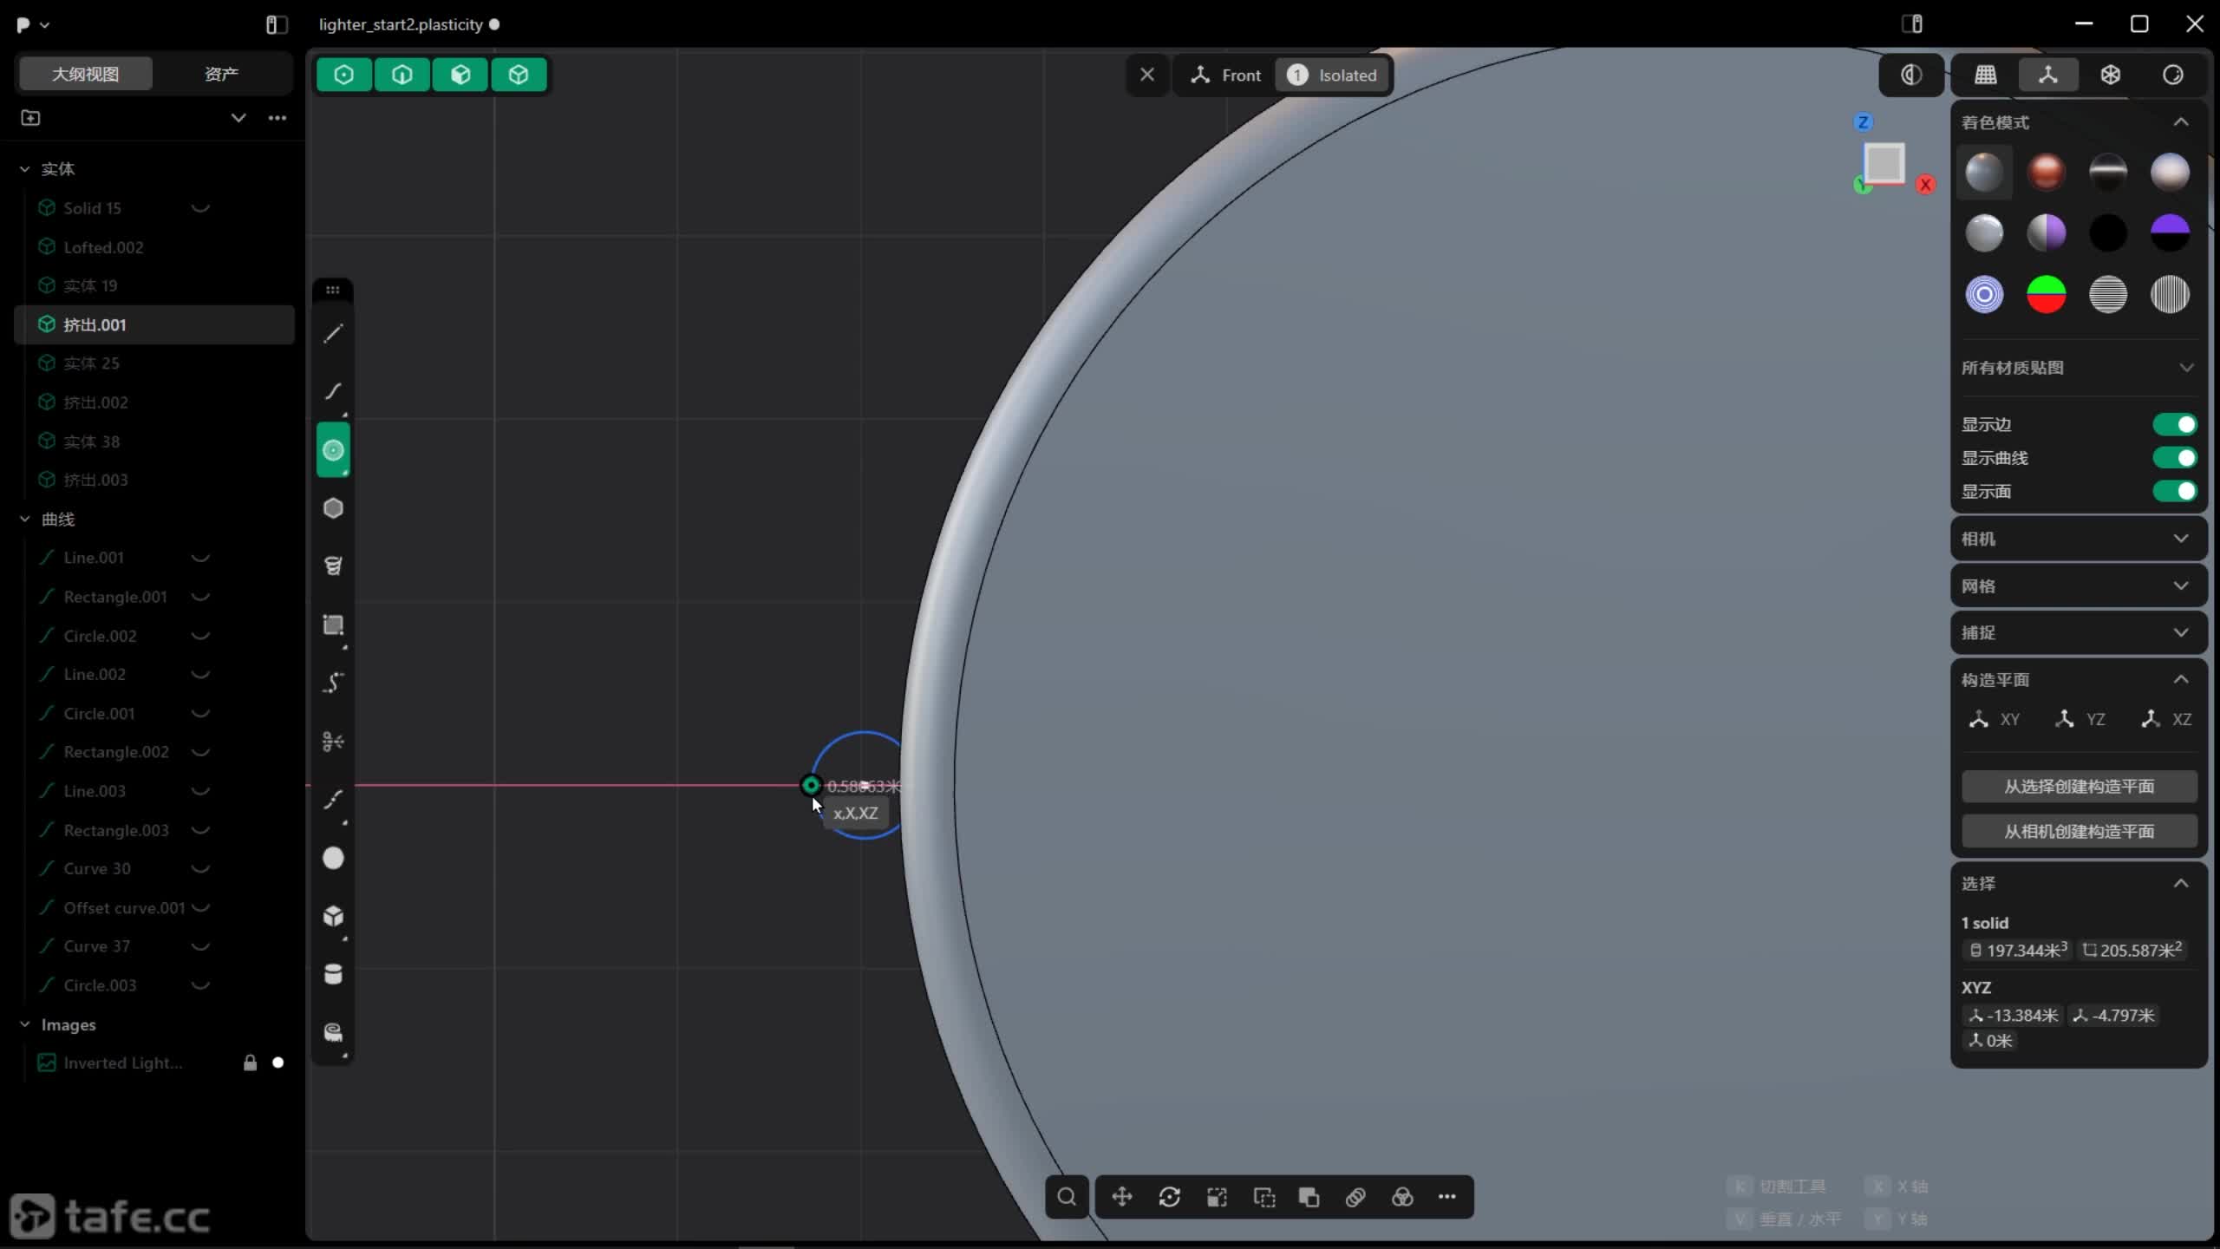Toggle the 显示边 switch

[2174, 424]
